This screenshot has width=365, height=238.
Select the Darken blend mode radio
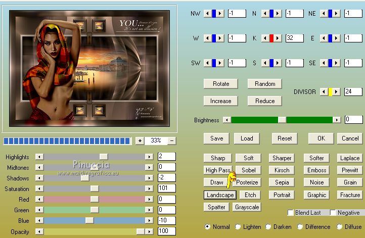coord(268,226)
